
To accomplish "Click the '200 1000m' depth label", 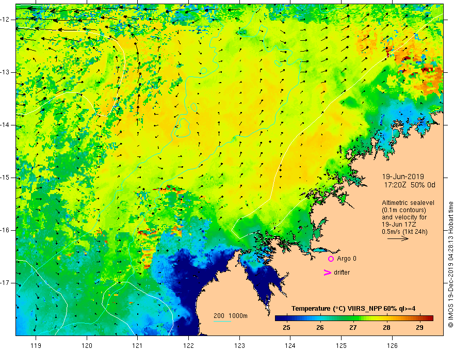I will tap(231, 316).
